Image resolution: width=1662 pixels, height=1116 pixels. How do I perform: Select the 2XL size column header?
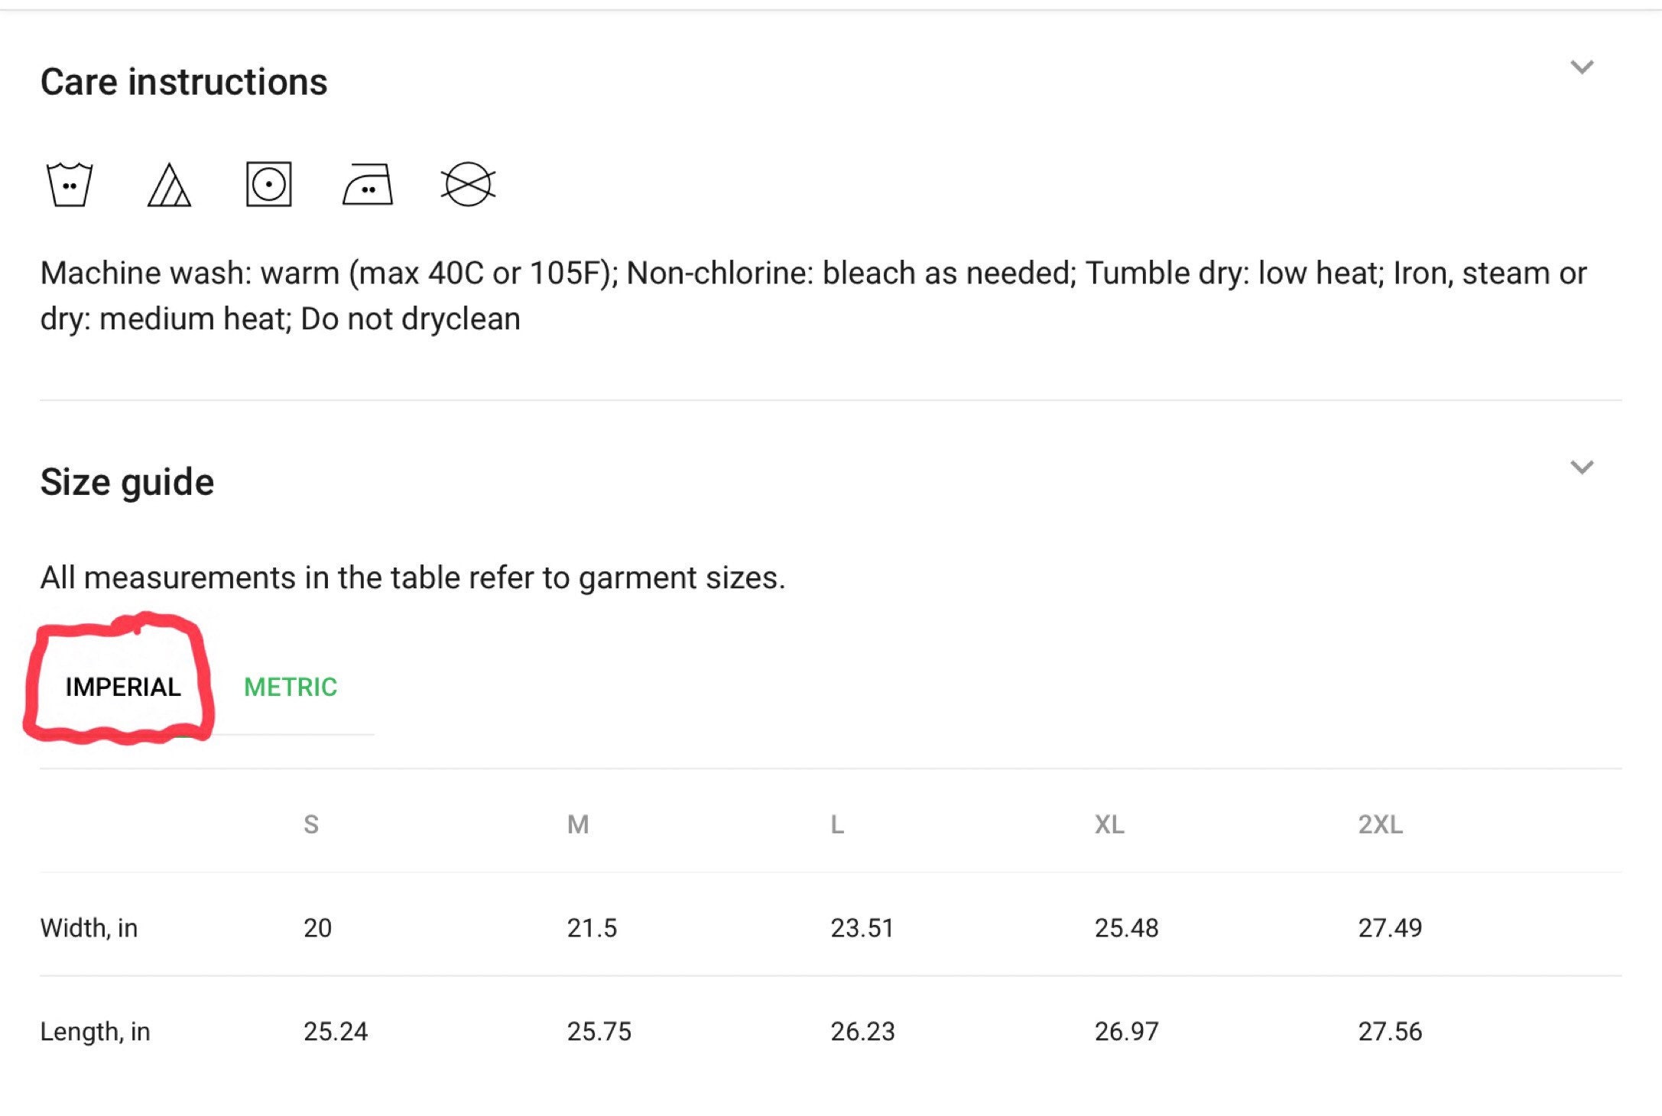tap(1381, 824)
